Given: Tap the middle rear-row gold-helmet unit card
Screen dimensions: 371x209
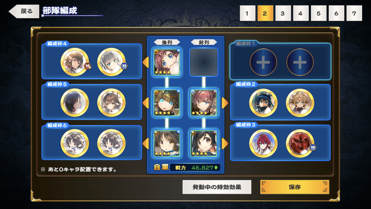Looking at the screenshot, I should pyautogui.click(x=167, y=103).
